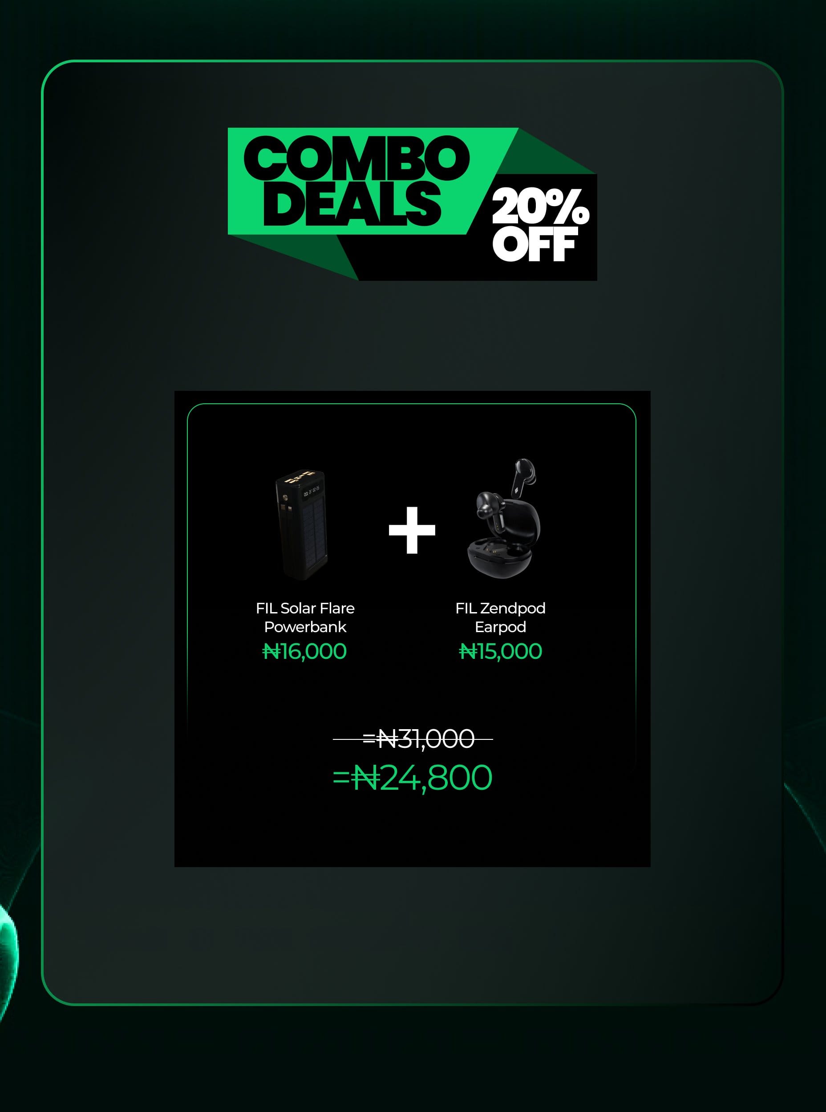
Task: Select the FIL Solar Flare Powerbank image
Action: 302,524
